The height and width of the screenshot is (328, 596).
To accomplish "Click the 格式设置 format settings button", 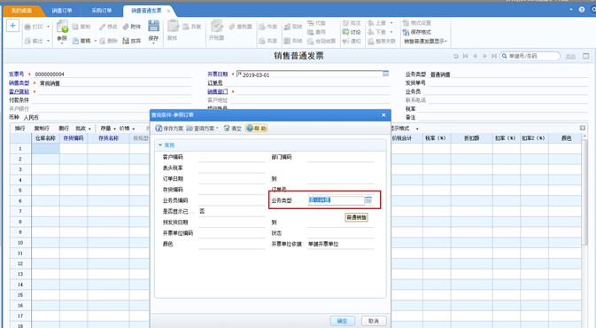I will click(416, 23).
